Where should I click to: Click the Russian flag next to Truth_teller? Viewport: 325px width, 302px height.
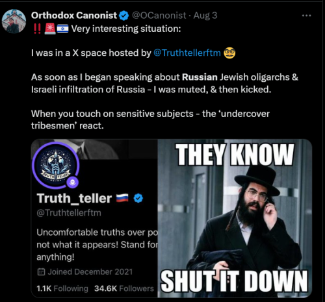[122, 198]
